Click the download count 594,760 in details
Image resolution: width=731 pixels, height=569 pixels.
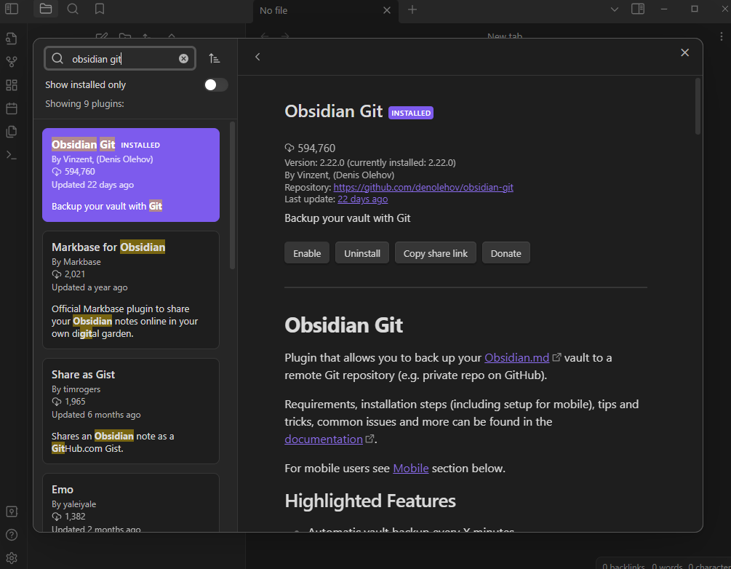tap(316, 148)
